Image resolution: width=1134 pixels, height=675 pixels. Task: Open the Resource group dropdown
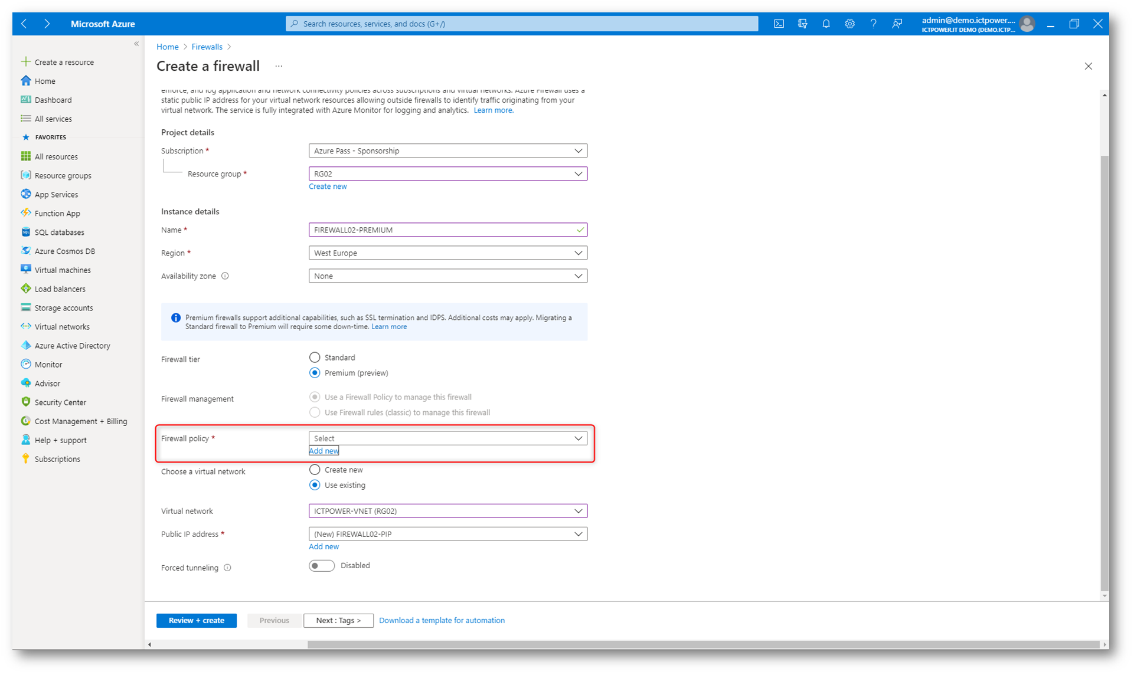coord(448,173)
